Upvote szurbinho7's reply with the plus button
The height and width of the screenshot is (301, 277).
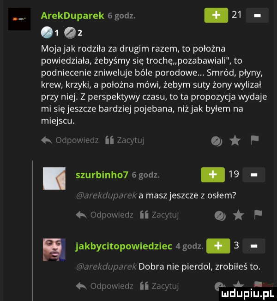pos(213,175)
